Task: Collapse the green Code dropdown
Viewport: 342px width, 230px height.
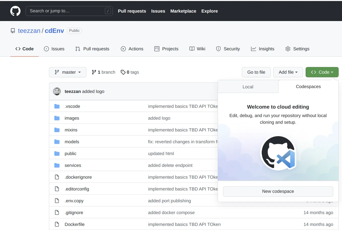Action: coord(322,72)
